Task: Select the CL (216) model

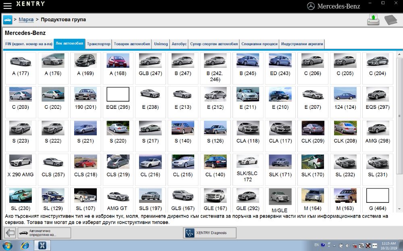Action: point(150,170)
